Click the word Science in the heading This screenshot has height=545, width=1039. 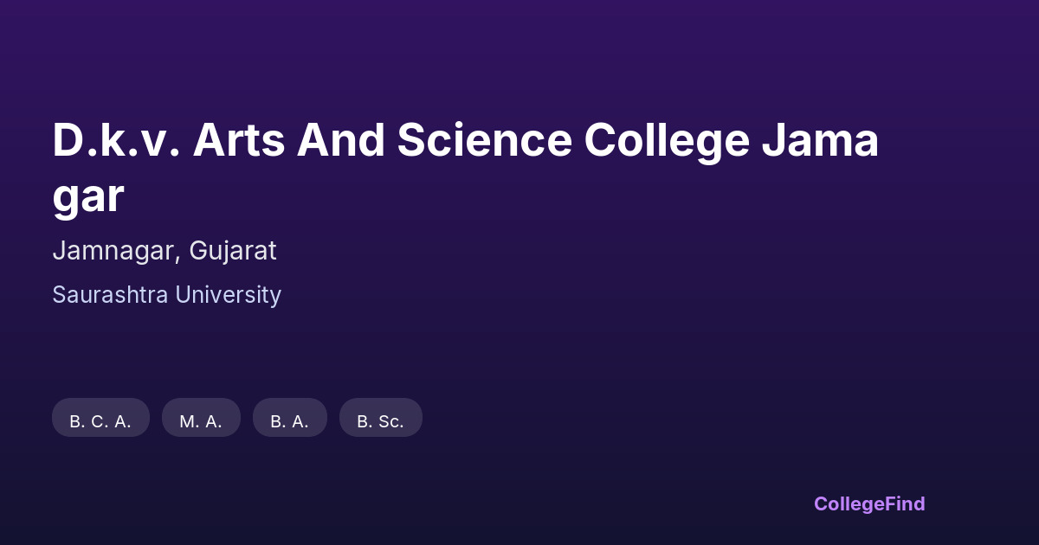coord(485,141)
